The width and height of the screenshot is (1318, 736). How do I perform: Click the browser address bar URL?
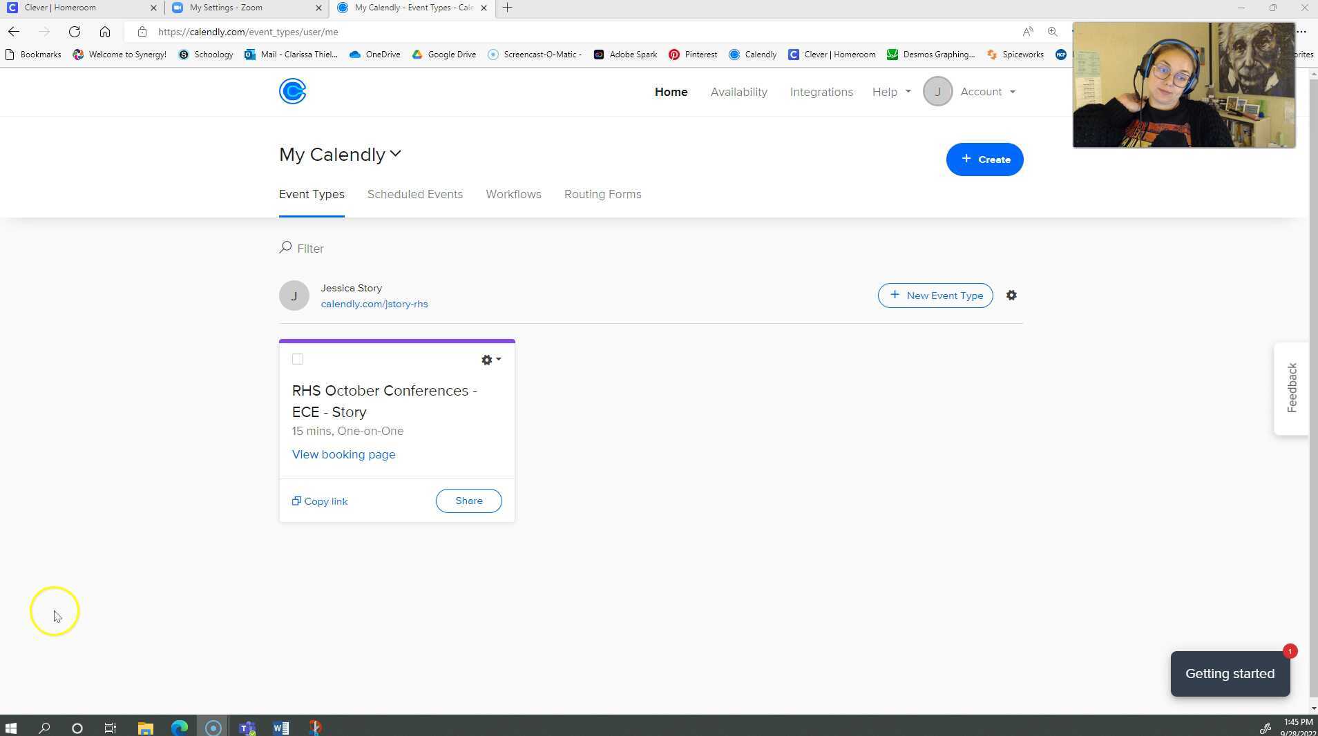pyautogui.click(x=248, y=32)
